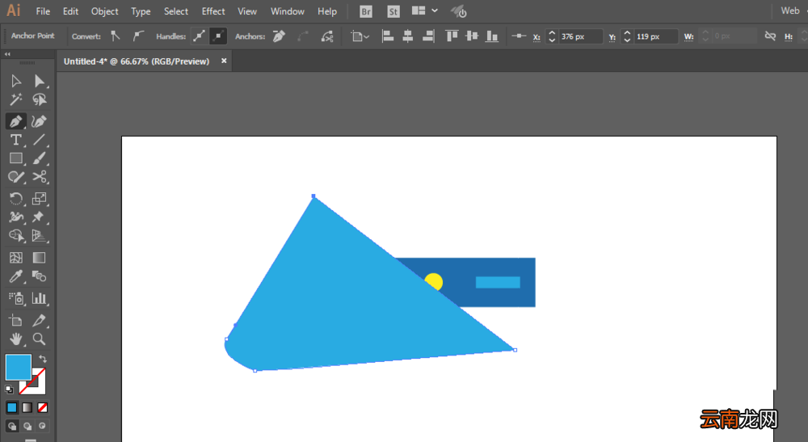Image resolution: width=808 pixels, height=442 pixels.
Task: Enable Draw Inside mode
Action: point(42,426)
